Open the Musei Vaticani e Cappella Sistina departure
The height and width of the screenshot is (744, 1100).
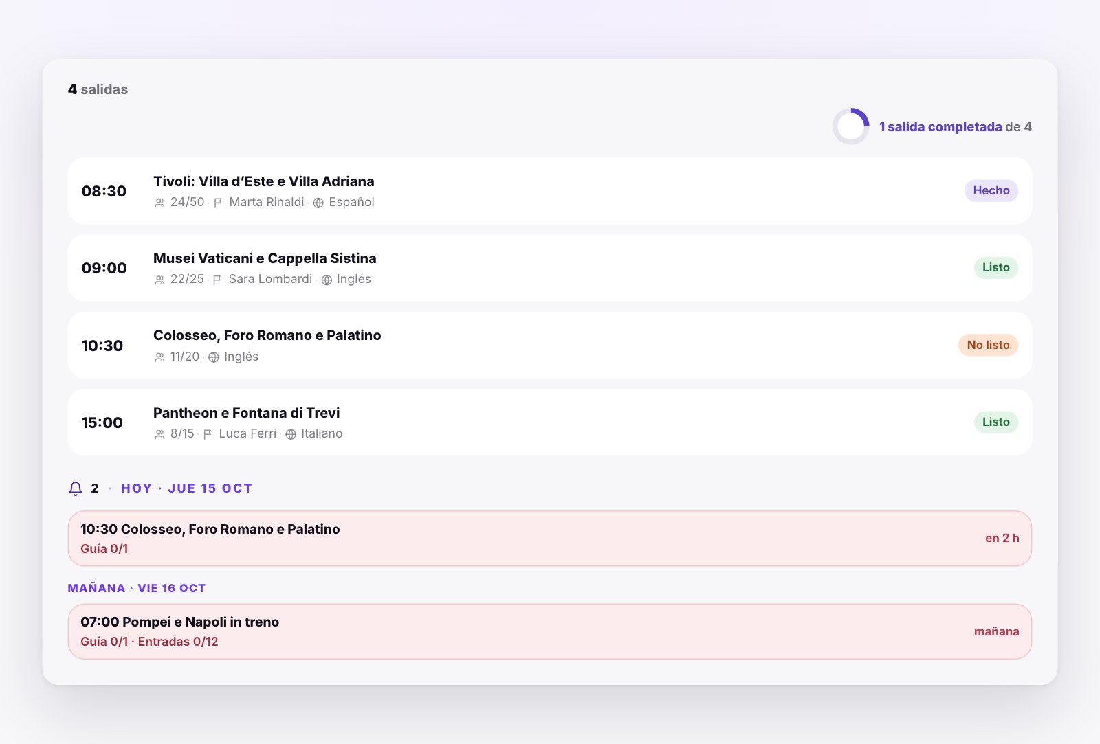[550, 268]
